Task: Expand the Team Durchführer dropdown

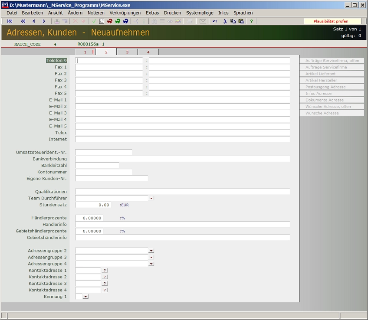Action: tap(151, 198)
